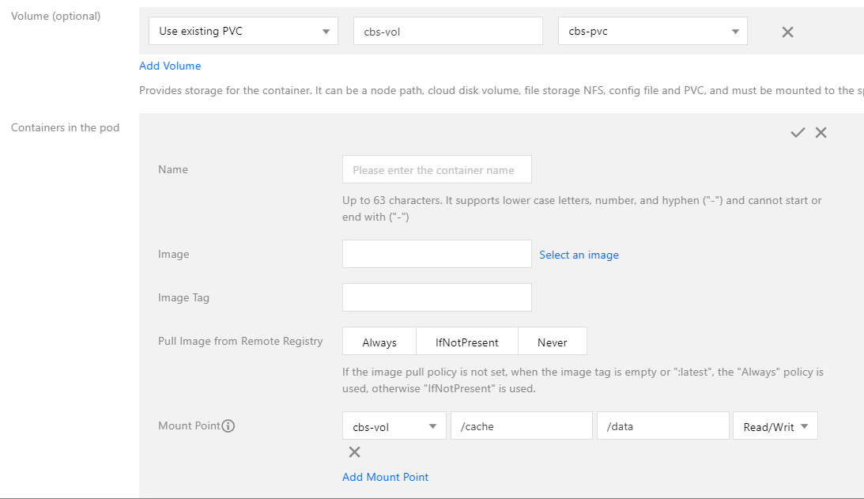Click the Add Mount Point link
The width and height of the screenshot is (864, 499).
click(385, 477)
